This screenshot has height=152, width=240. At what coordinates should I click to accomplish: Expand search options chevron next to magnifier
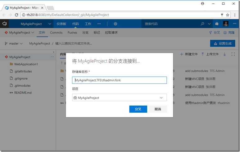coord(209,24)
